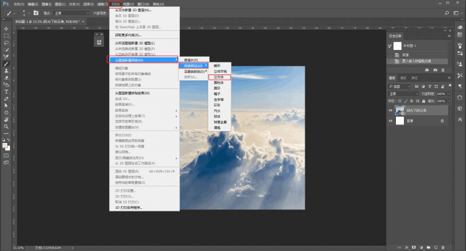Filter layers by adjustment layers icon

point(423,86)
